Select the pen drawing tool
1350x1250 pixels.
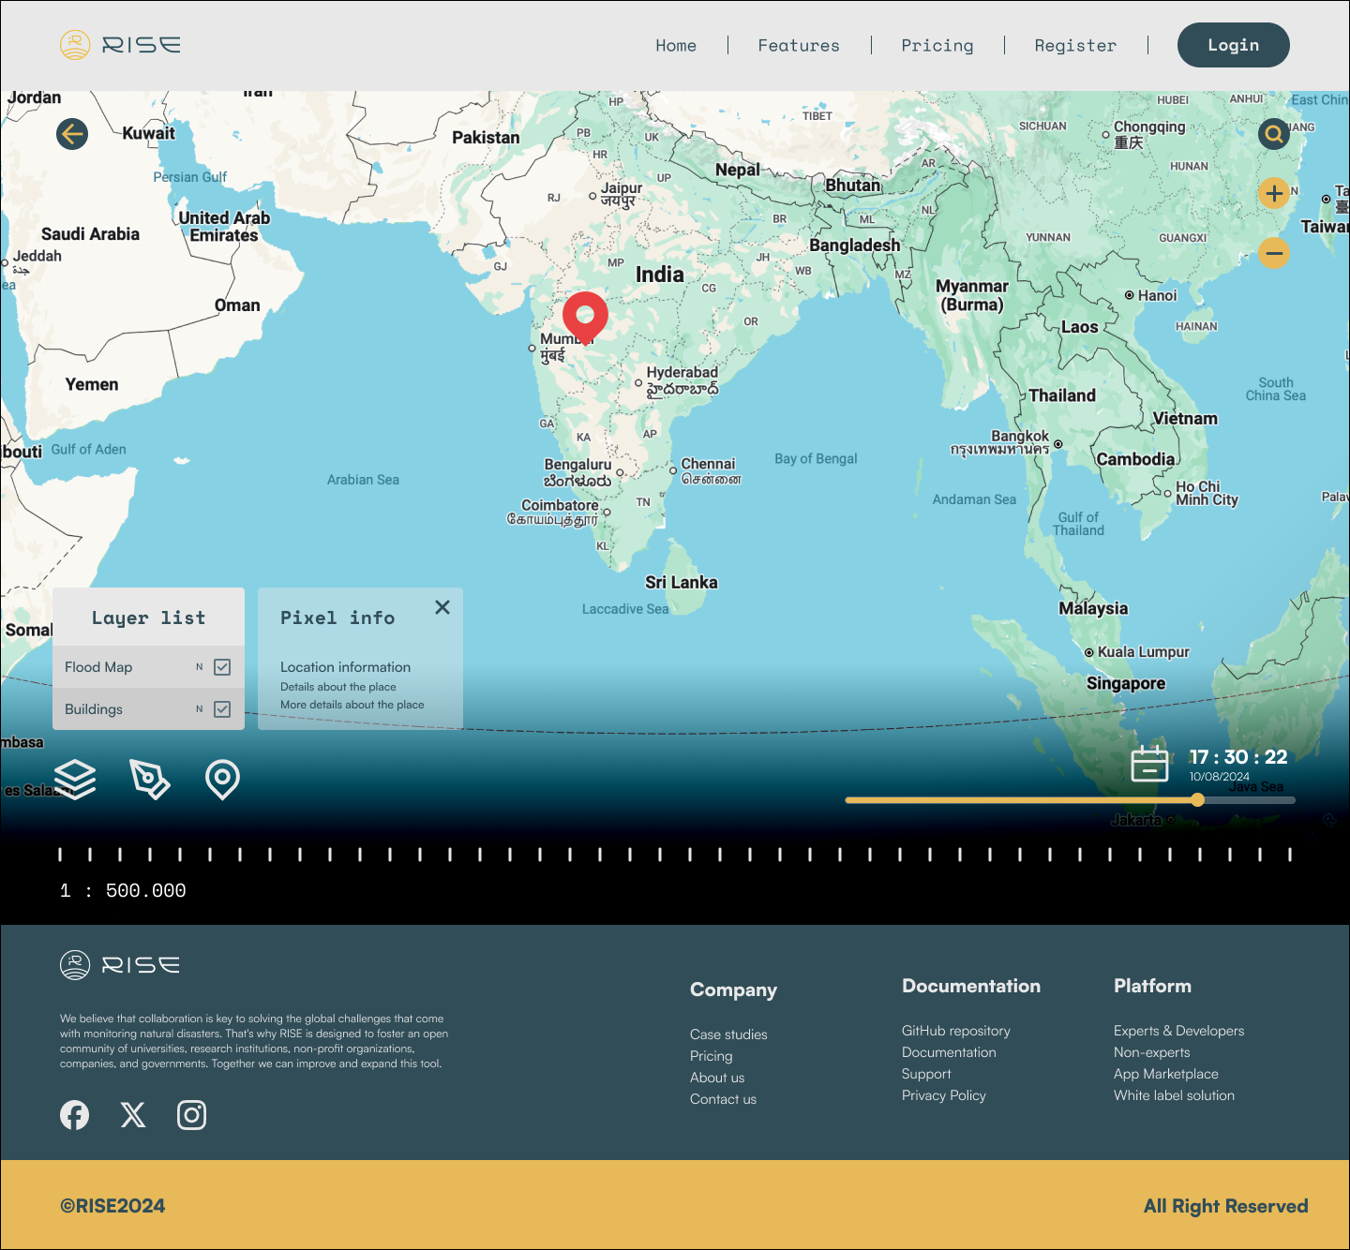click(x=149, y=779)
